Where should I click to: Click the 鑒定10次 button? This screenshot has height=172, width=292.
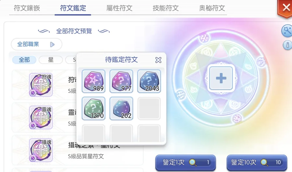(x=257, y=163)
